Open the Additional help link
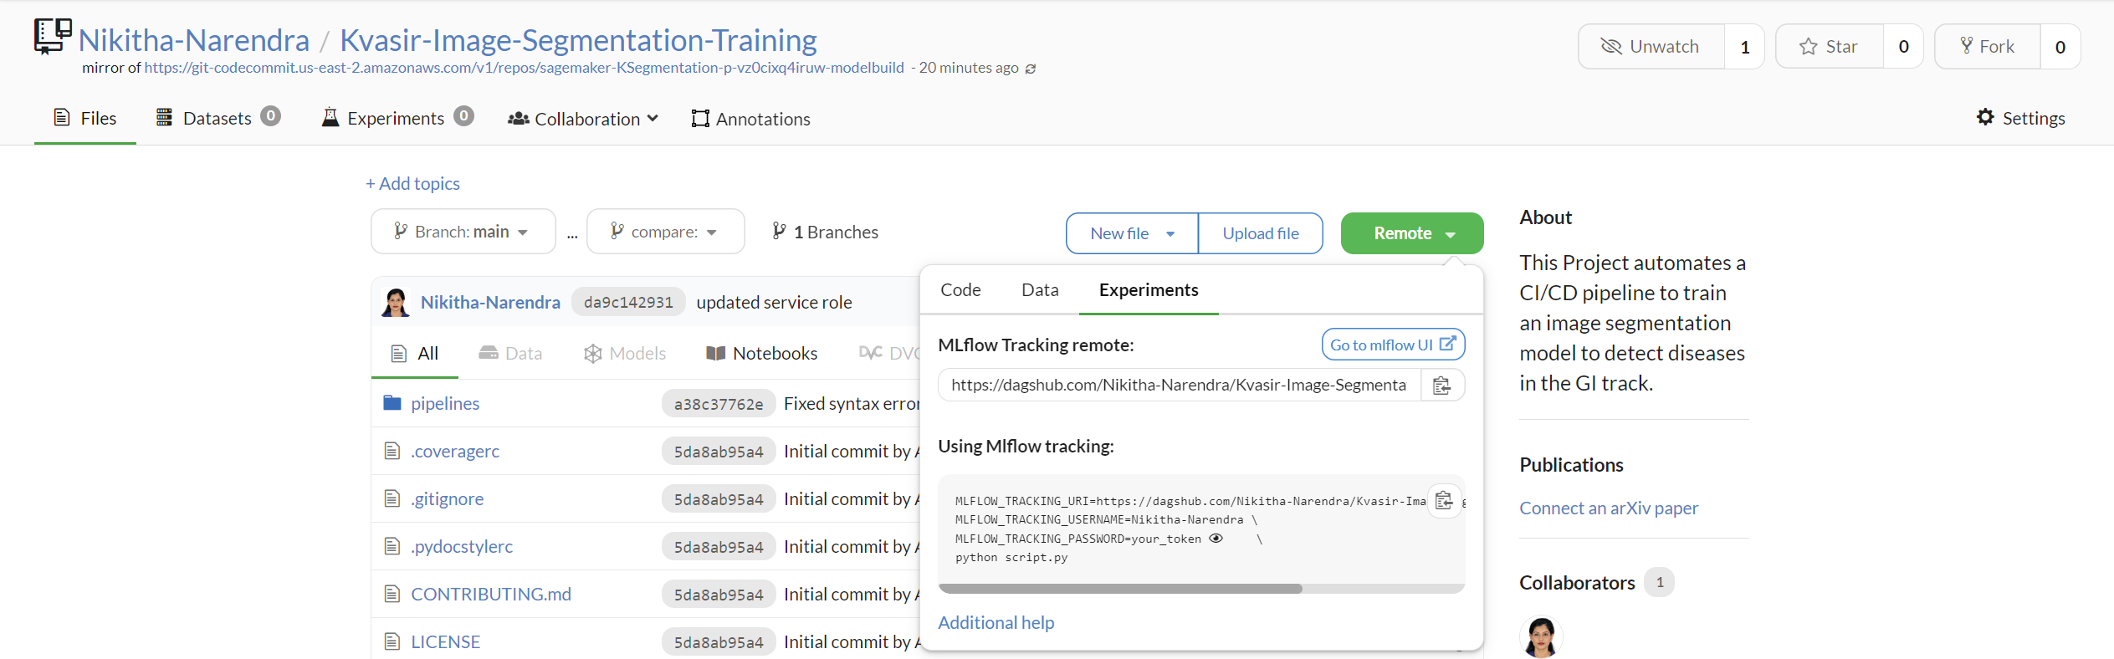This screenshot has width=2114, height=659. point(996,622)
